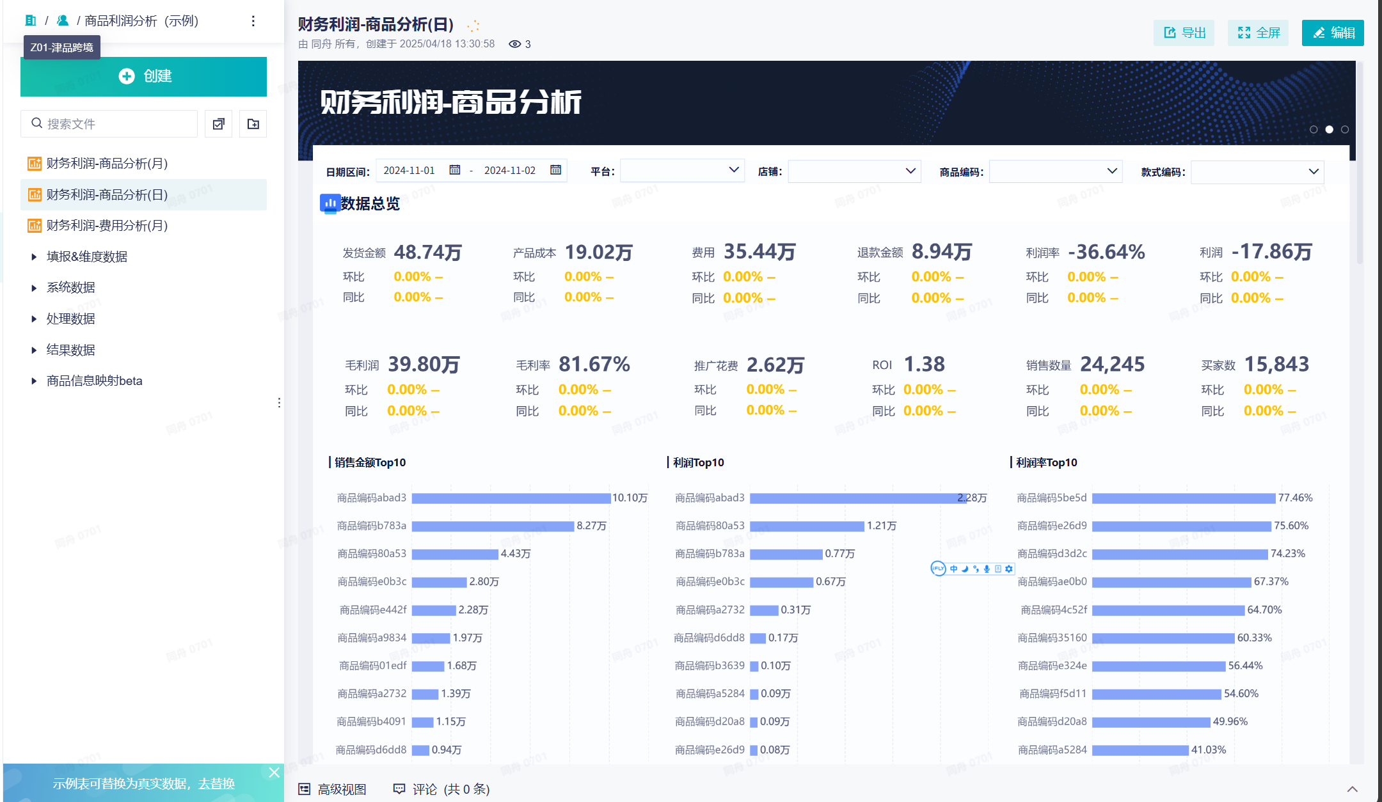The image size is (1382, 802).
Task: Open the 商品编码 filter dropdown
Action: pos(1055,171)
